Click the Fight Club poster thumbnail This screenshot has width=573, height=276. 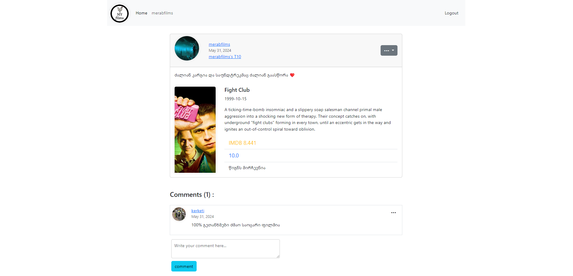(x=195, y=130)
